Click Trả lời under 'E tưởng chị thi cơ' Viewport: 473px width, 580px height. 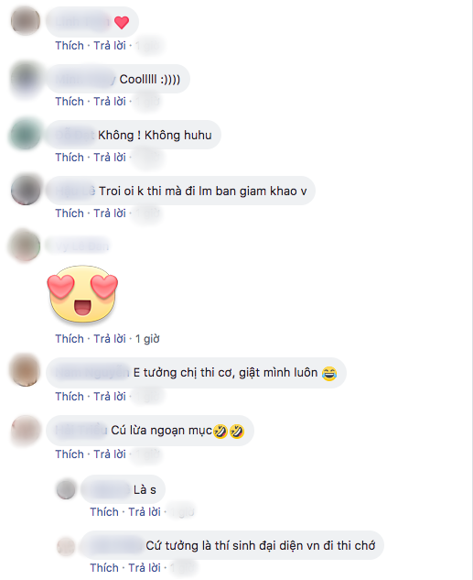point(110,396)
